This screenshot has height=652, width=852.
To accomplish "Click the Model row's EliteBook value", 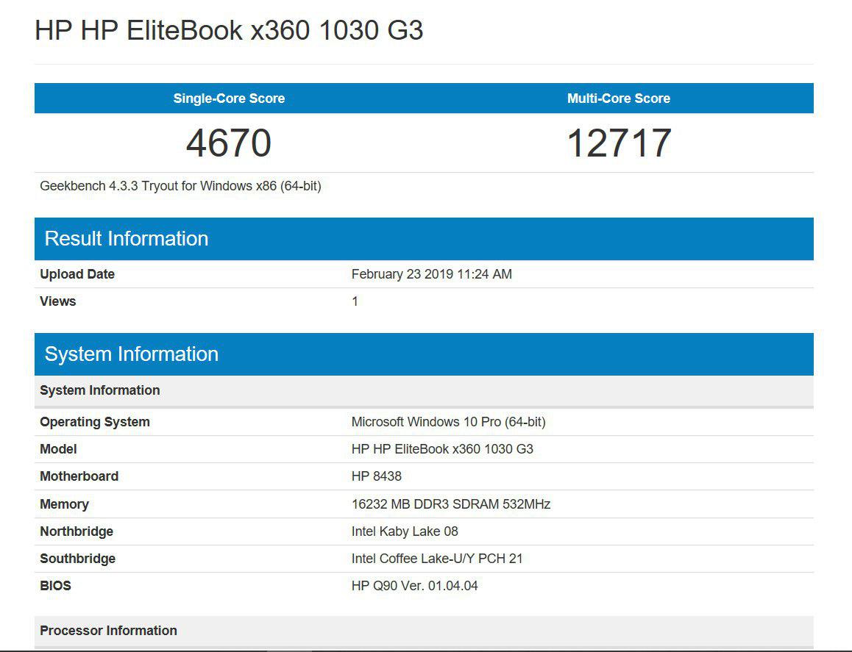I will (x=442, y=449).
